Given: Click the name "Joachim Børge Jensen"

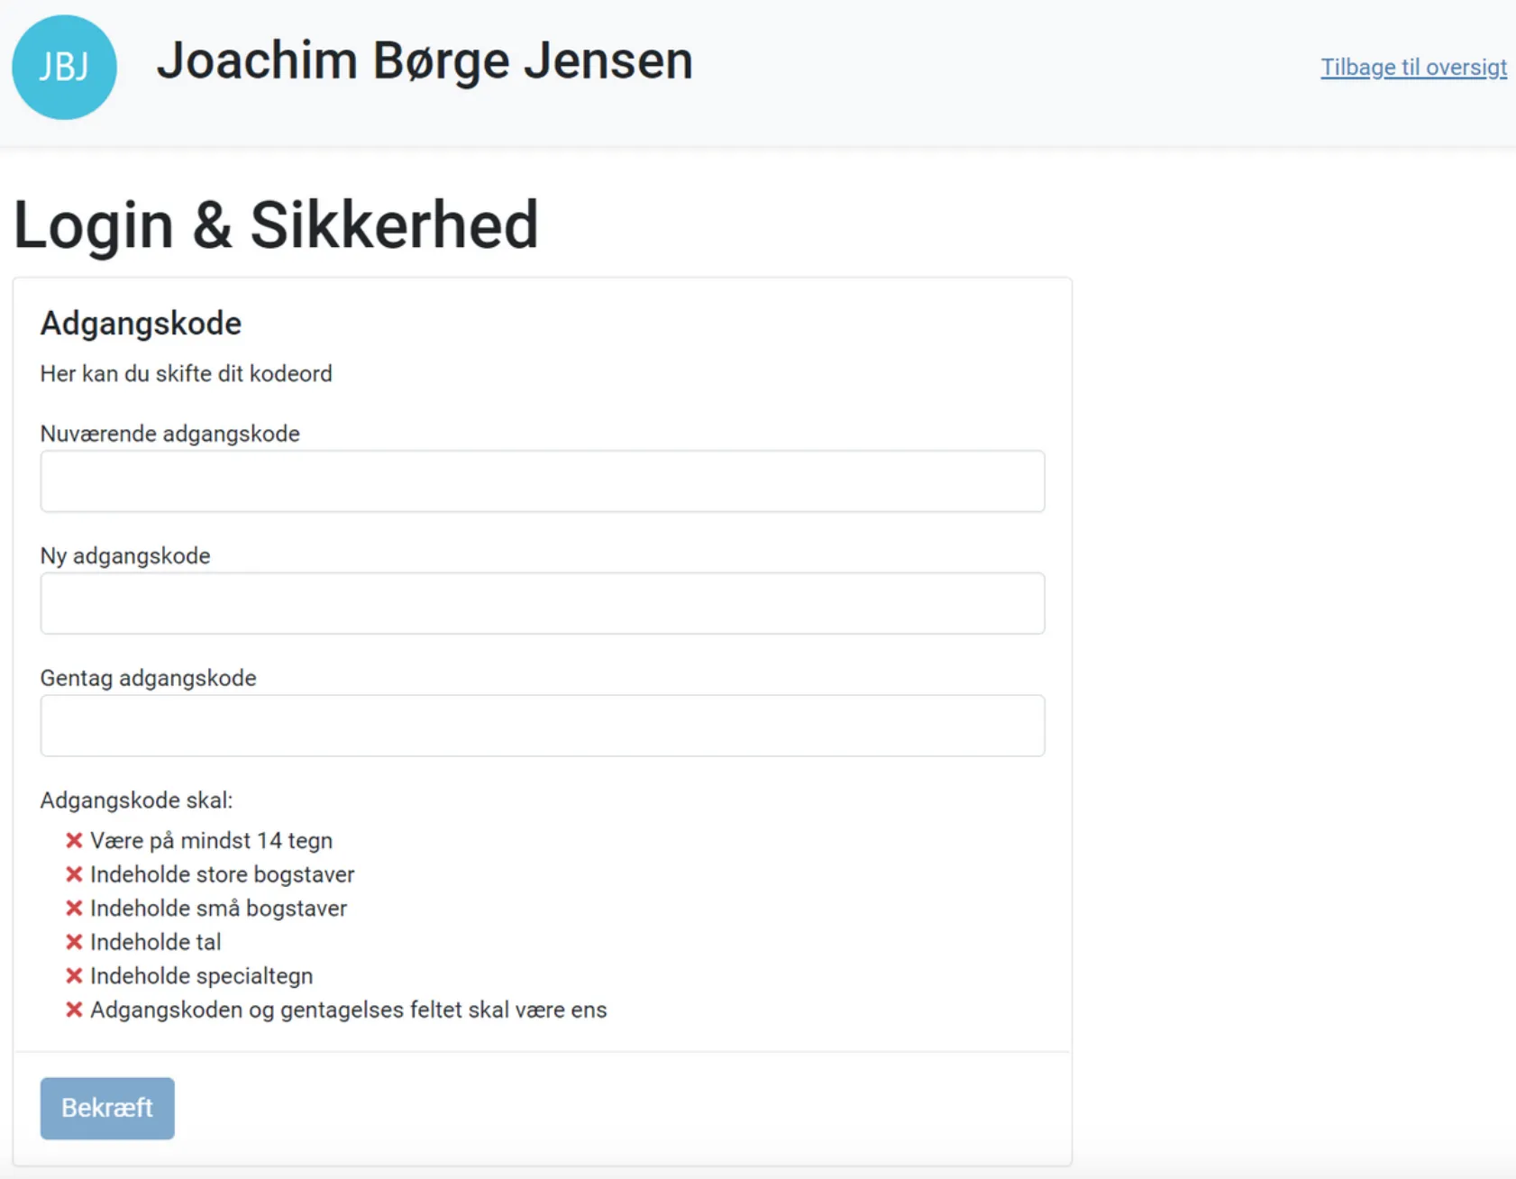Looking at the screenshot, I should [x=425, y=60].
